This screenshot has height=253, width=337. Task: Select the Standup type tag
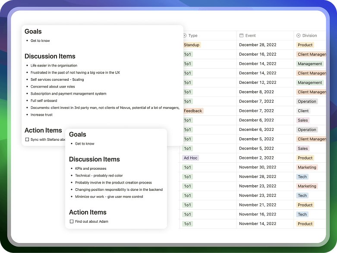click(x=192, y=45)
